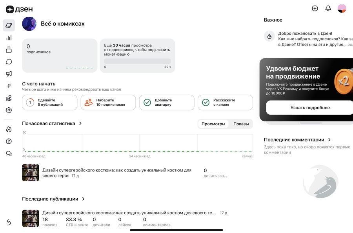The width and height of the screenshot is (353, 233).
Task: Expand Почасовая статистика chevron
Action: [80, 123]
